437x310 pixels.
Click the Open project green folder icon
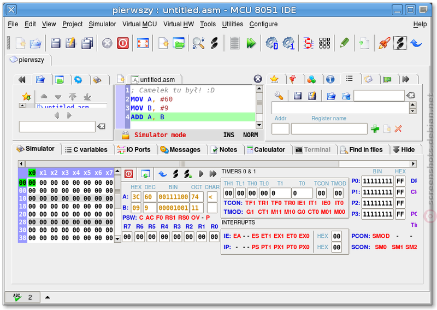click(179, 43)
